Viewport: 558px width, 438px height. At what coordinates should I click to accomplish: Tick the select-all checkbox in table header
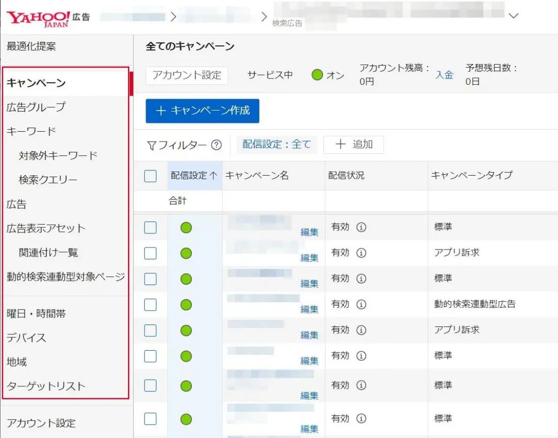(x=150, y=176)
